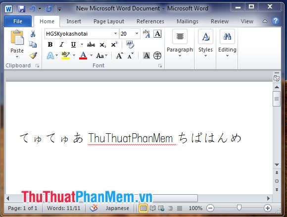Apply Character Shading icon
Viewport: 287px width, 217px height.
coord(146,55)
